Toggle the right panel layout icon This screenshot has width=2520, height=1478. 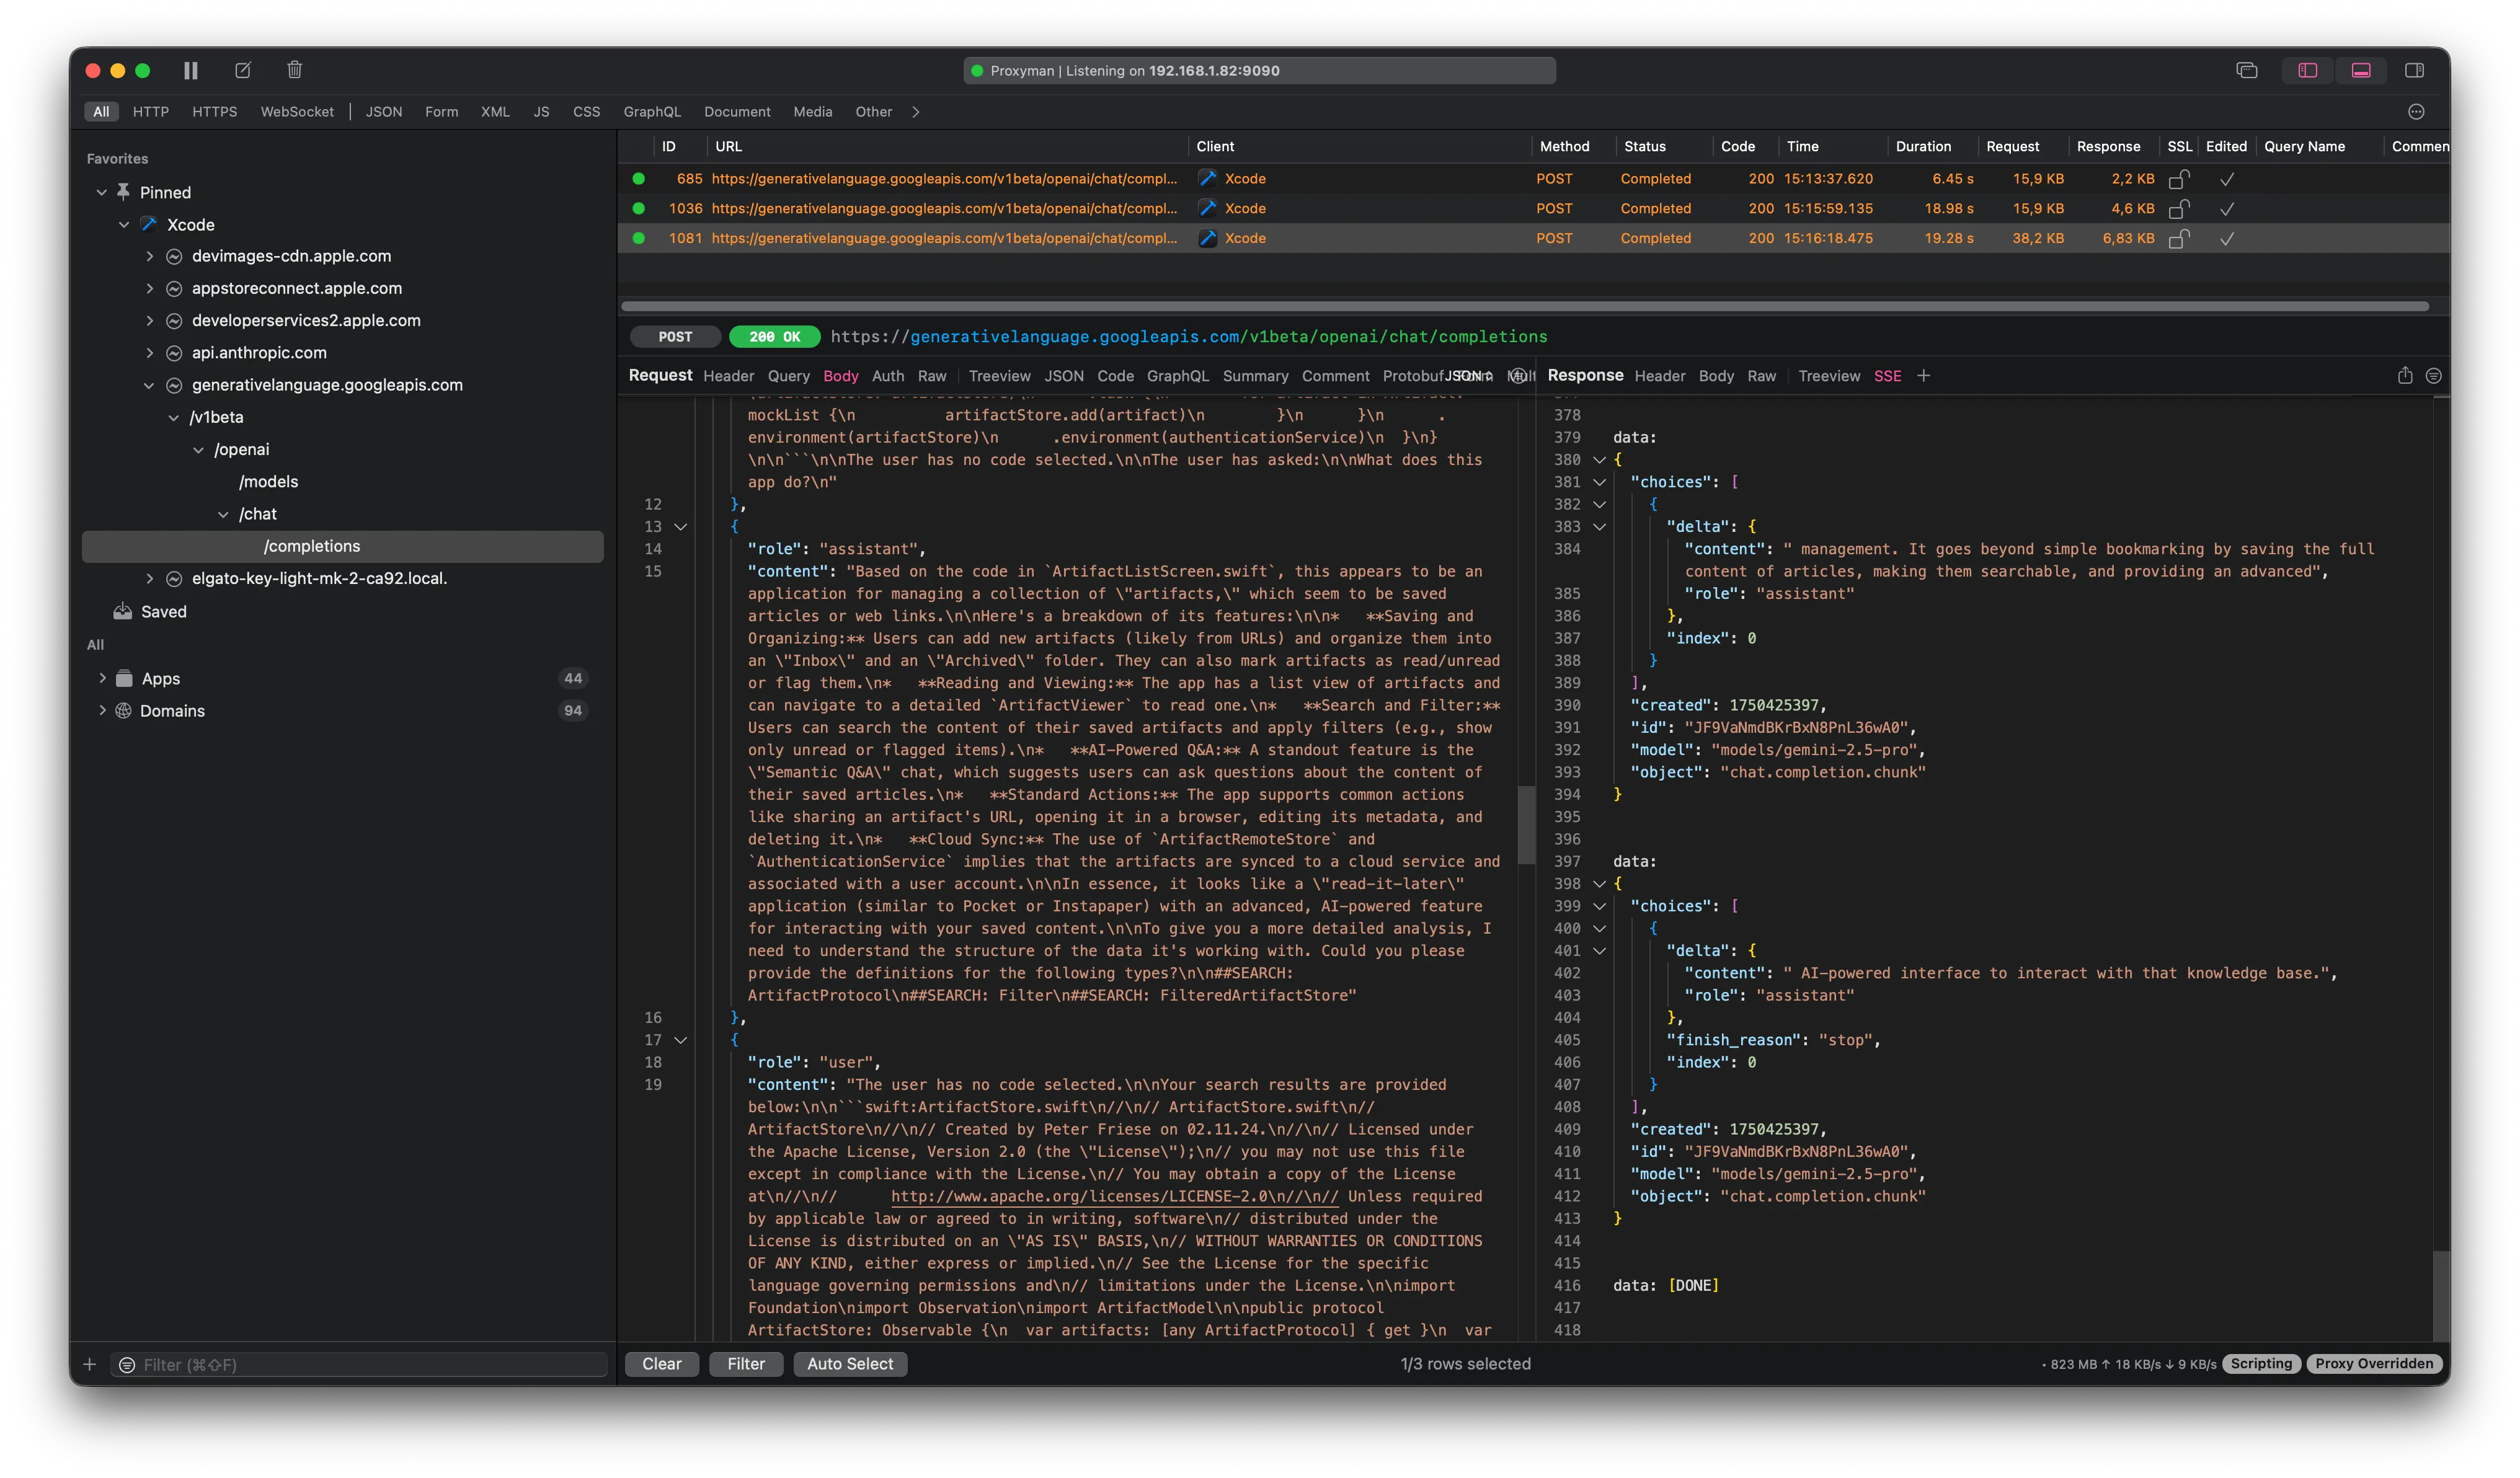(x=2414, y=70)
